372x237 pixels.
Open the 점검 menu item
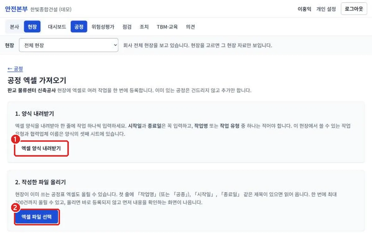[x=127, y=27]
